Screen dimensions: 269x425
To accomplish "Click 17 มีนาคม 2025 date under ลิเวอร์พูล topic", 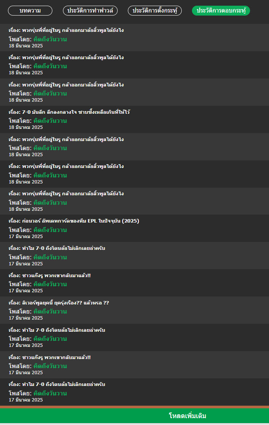I will tap(26, 318).
